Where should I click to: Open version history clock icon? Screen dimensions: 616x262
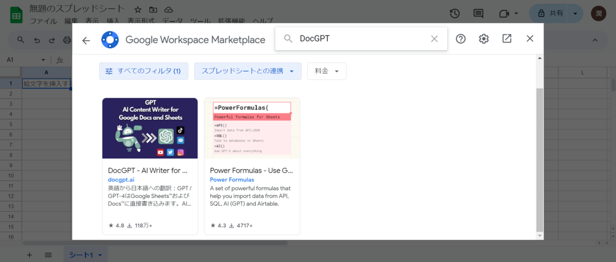point(454,14)
